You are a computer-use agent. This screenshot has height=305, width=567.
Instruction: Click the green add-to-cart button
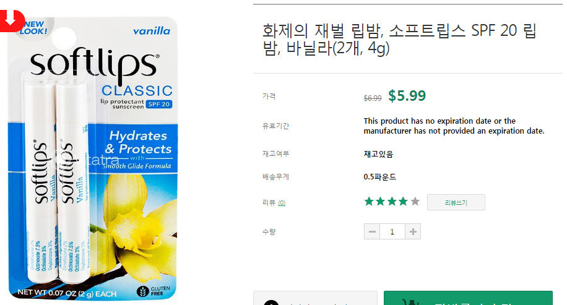(x=468, y=298)
